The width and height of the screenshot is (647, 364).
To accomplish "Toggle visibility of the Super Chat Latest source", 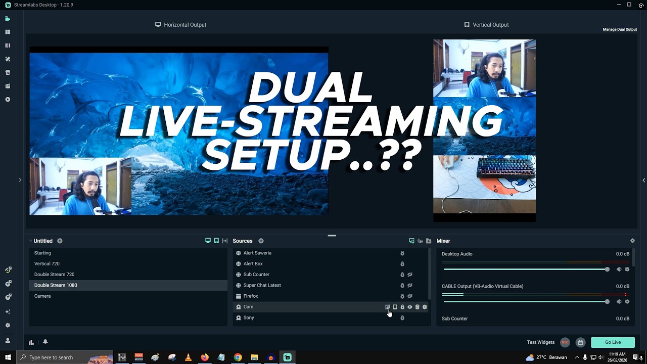I will coord(410,285).
